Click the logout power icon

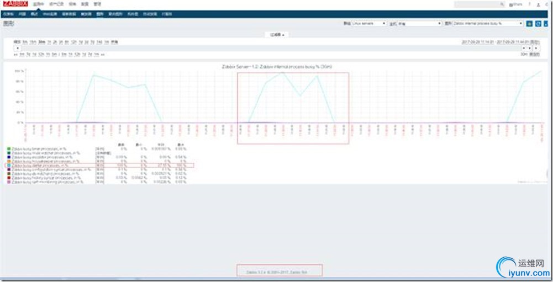(x=547, y=4)
